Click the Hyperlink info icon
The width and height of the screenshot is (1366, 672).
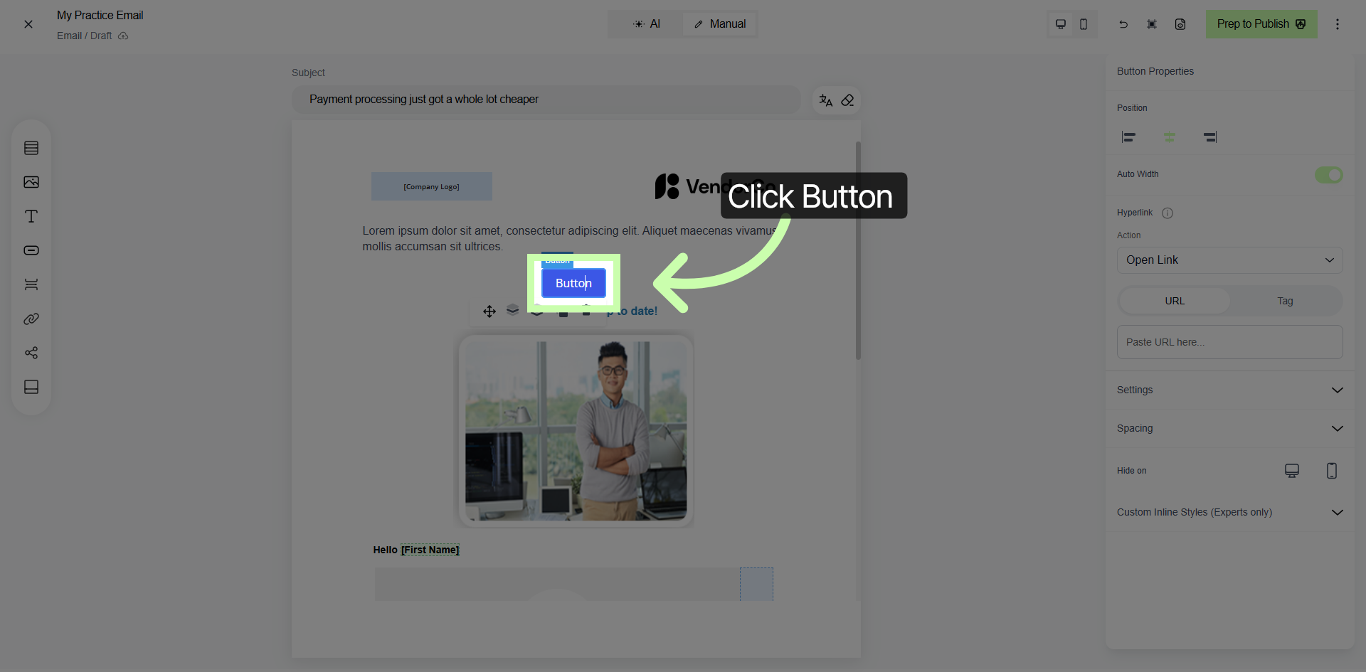1168,213
